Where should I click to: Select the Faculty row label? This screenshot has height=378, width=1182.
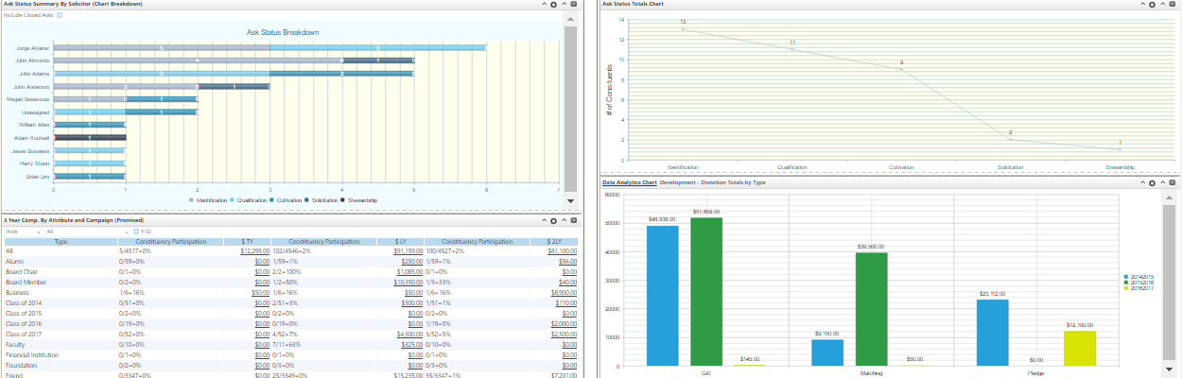pyautogui.click(x=14, y=345)
